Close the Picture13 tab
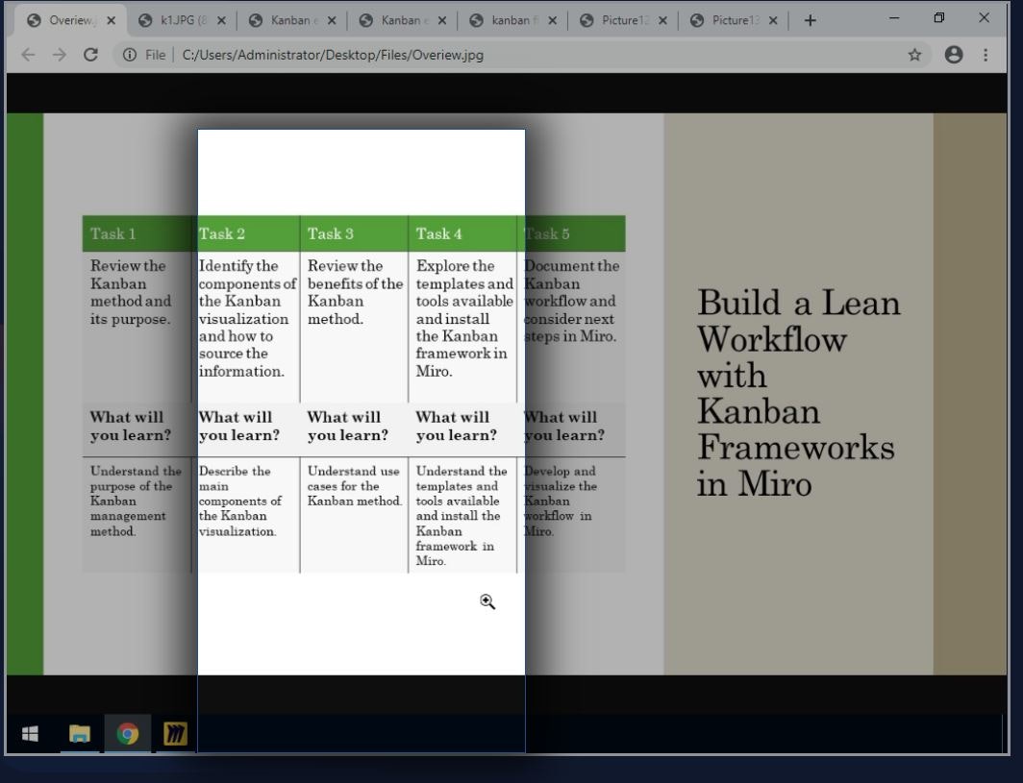The image size is (1023, 783). tap(773, 20)
